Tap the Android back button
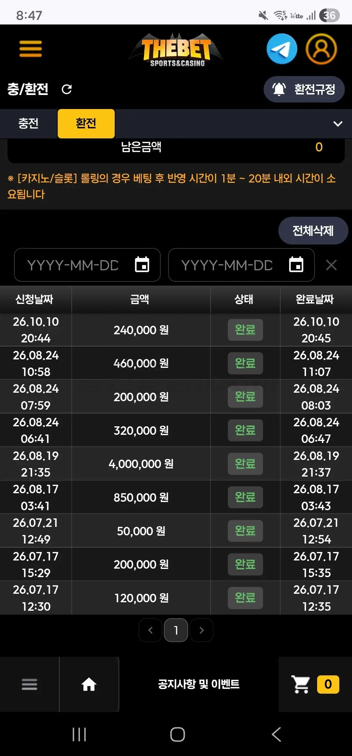This screenshot has height=756, width=352. point(276,734)
